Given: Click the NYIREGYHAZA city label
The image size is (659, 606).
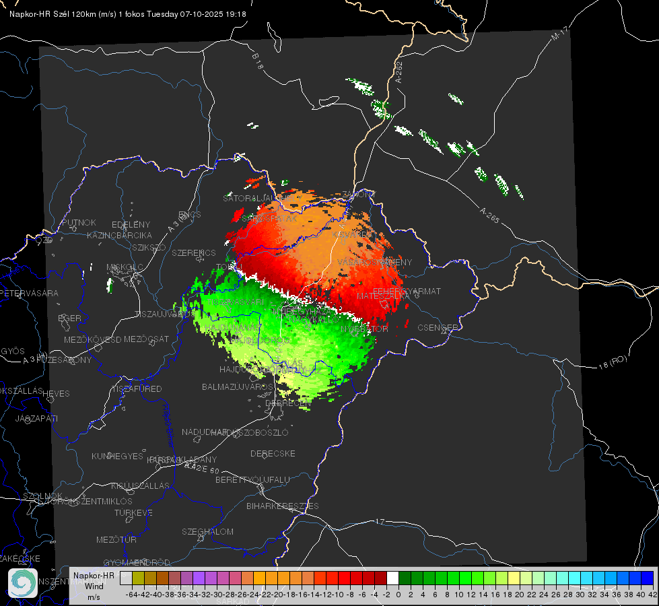Looking at the screenshot, I should point(301,312).
